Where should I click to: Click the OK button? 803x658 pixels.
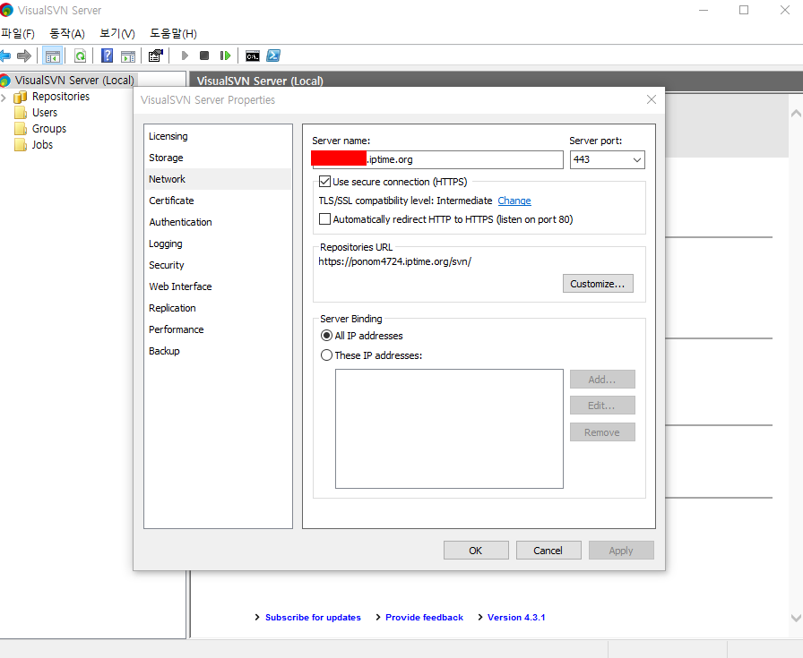(x=476, y=550)
